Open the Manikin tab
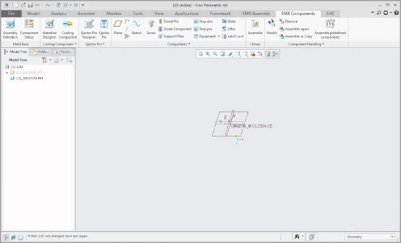Viewport: 401px width, 243px height. click(x=114, y=14)
